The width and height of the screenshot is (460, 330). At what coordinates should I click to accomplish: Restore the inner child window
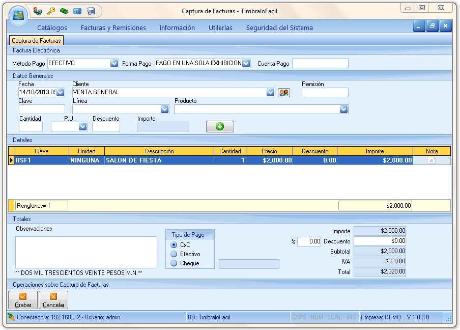click(x=433, y=26)
